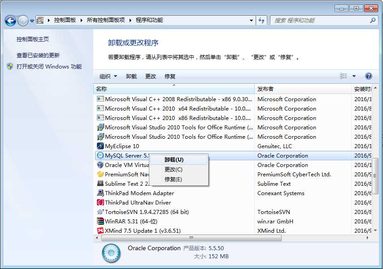Click the MySQL Server icon

point(100,155)
